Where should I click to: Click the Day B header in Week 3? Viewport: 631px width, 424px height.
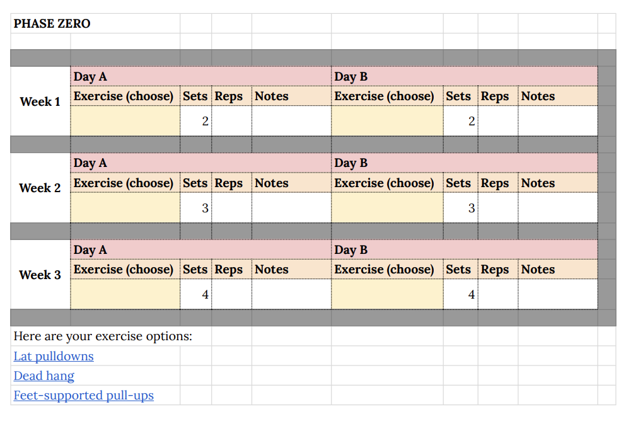(x=351, y=250)
